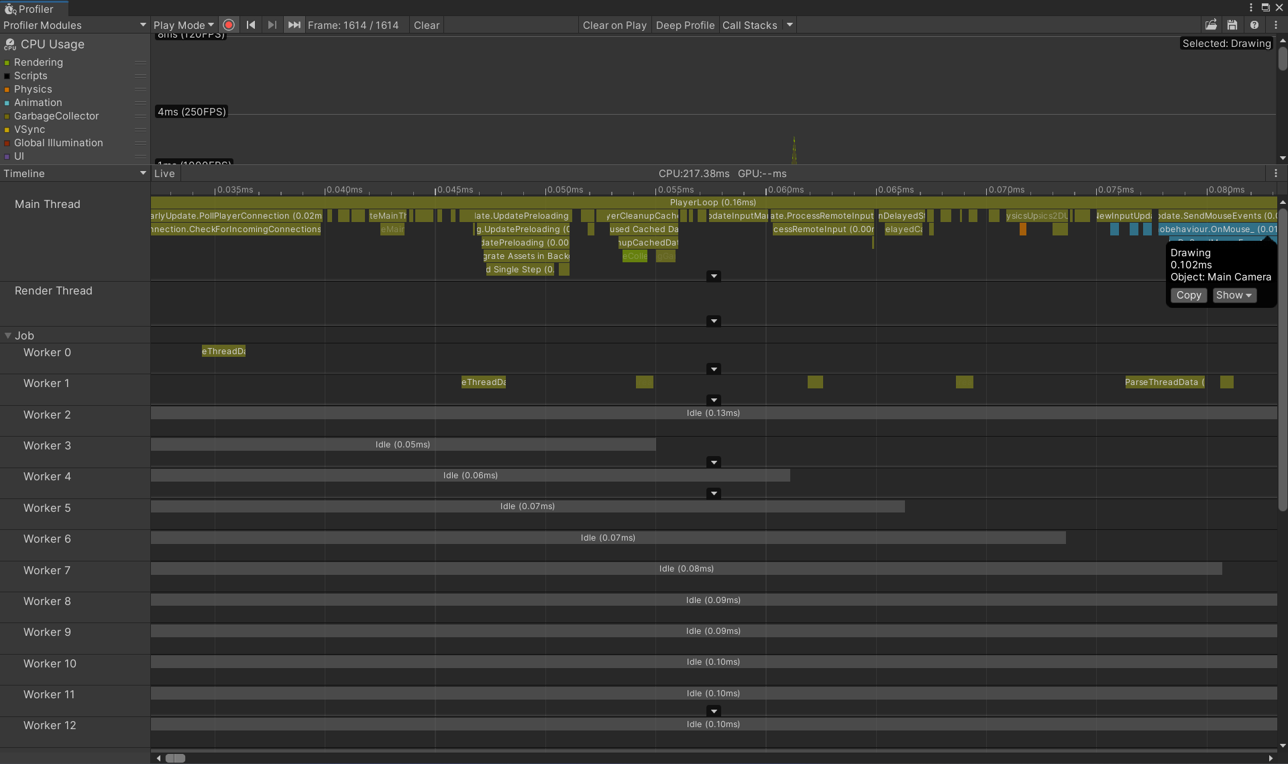The image size is (1288, 764).
Task: Jump to the current (latest) frame
Action: [294, 25]
